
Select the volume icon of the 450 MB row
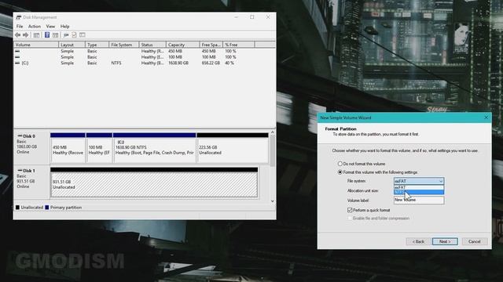point(17,51)
